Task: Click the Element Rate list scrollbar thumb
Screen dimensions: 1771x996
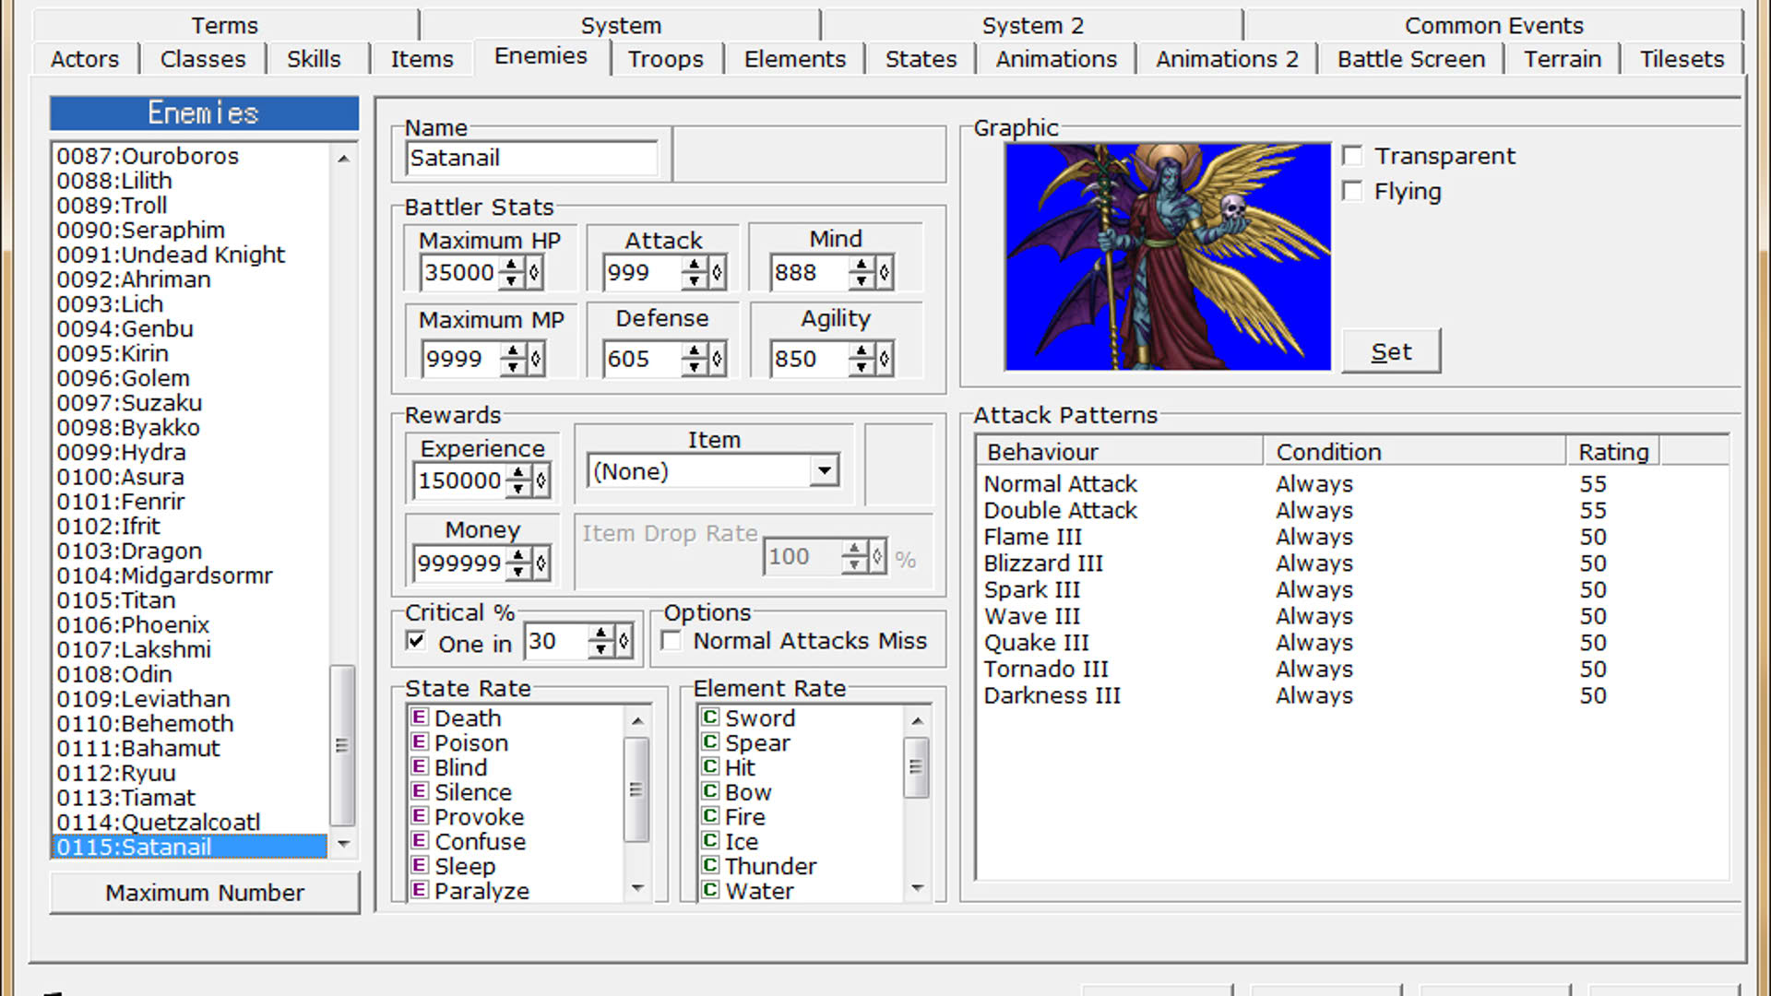Action: tap(916, 766)
